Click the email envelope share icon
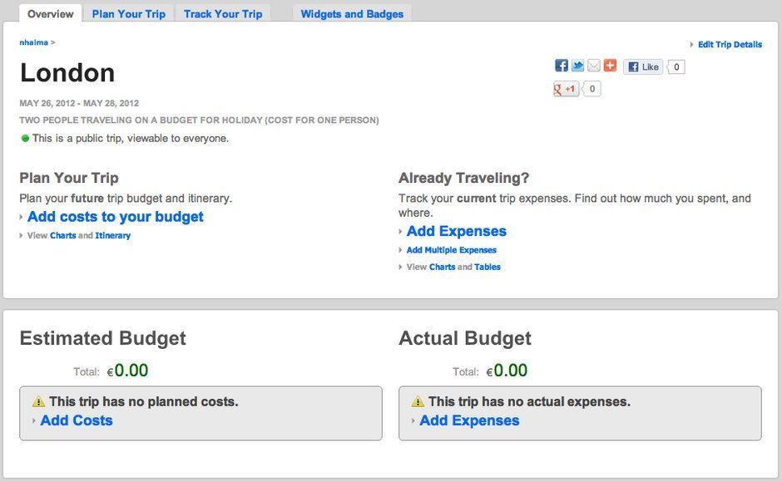Screen dimensions: 782x481 point(593,66)
